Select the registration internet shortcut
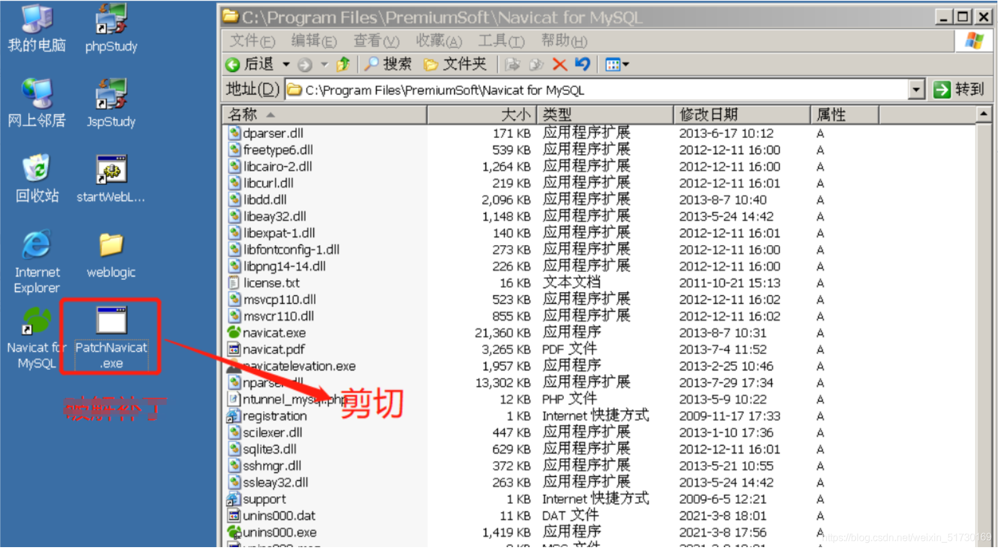Viewport: 998px width, 549px height. (268, 416)
